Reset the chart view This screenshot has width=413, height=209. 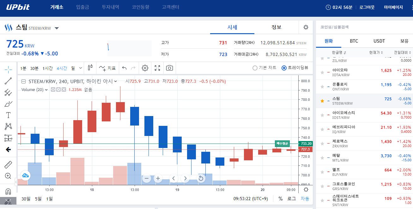200,178
